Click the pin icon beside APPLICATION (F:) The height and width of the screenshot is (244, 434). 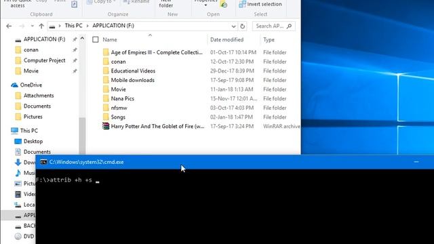tap(75, 39)
